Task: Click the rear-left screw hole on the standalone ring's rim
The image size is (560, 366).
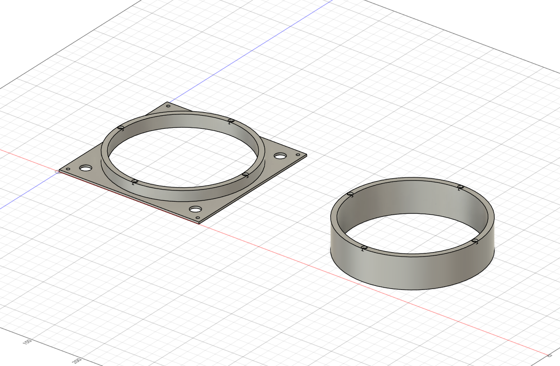Action: (x=350, y=194)
